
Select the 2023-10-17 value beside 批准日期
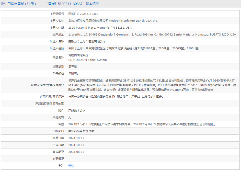click(76, 138)
